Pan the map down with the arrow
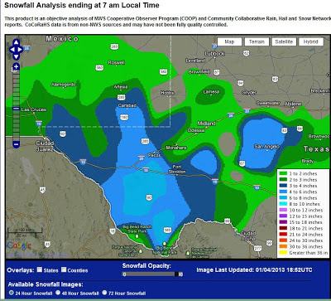 (17, 56)
